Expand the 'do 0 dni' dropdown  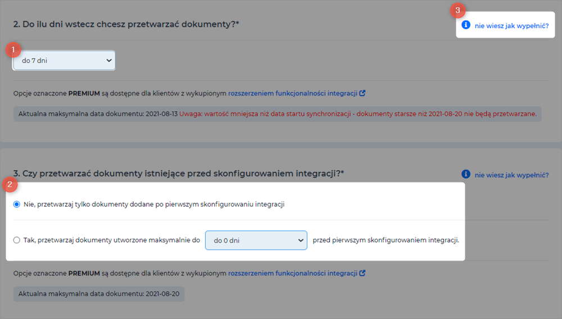tap(256, 240)
